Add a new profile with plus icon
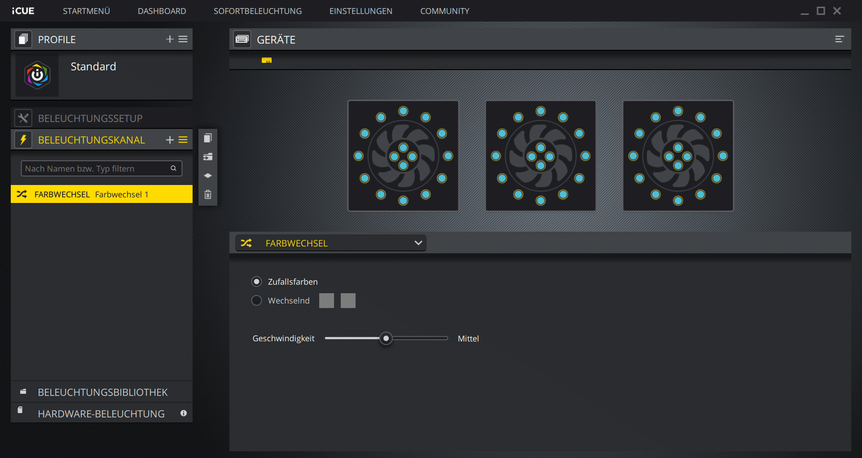The height and width of the screenshot is (458, 862). click(170, 40)
